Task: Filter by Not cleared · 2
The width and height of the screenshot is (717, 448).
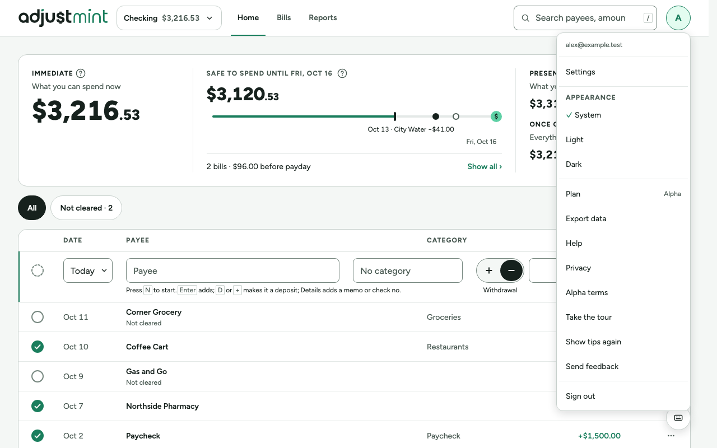Action: 86,208
